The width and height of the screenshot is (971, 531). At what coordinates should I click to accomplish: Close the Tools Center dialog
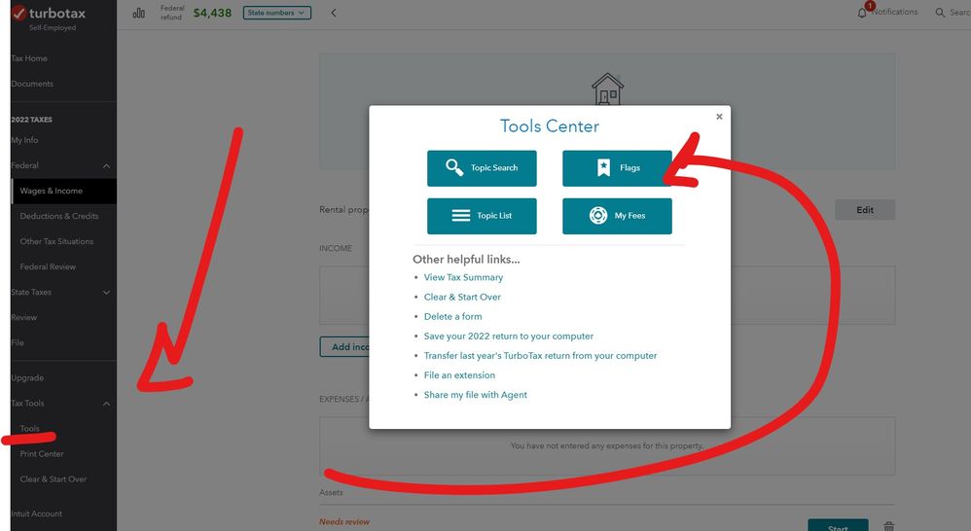pyautogui.click(x=719, y=117)
